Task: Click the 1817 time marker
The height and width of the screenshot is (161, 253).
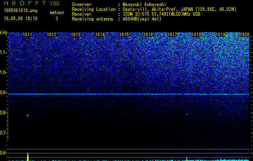Action: pyautogui.click(x=172, y=35)
